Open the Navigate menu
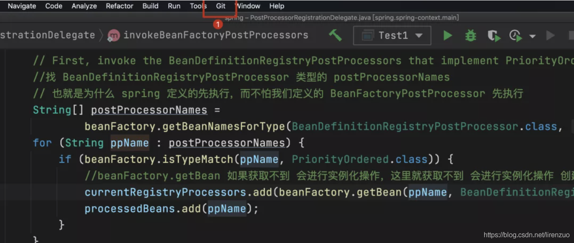Screen dimensions: 574x243 (22, 6)
